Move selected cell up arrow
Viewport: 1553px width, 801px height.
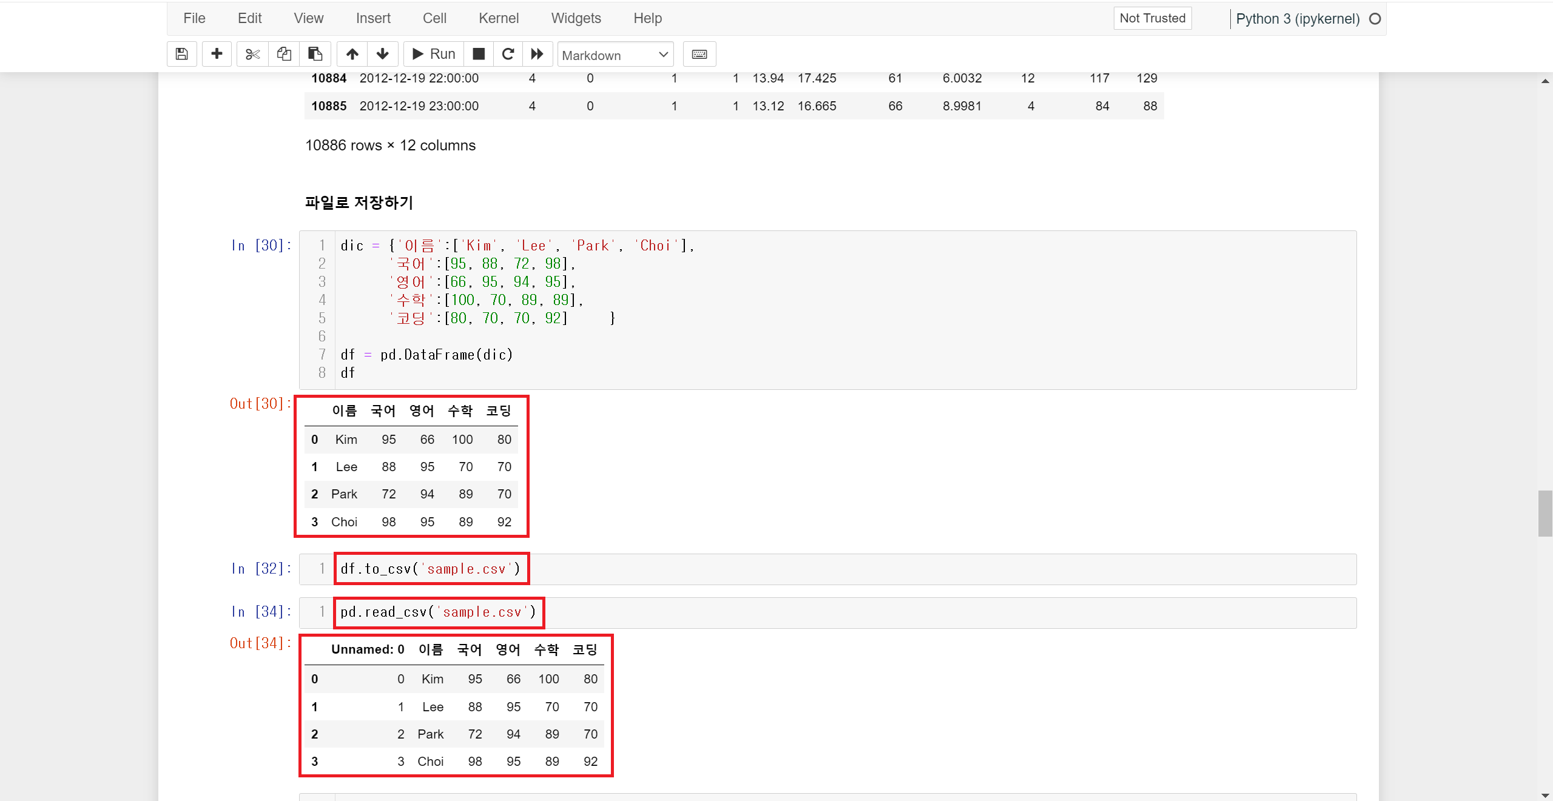tap(352, 54)
